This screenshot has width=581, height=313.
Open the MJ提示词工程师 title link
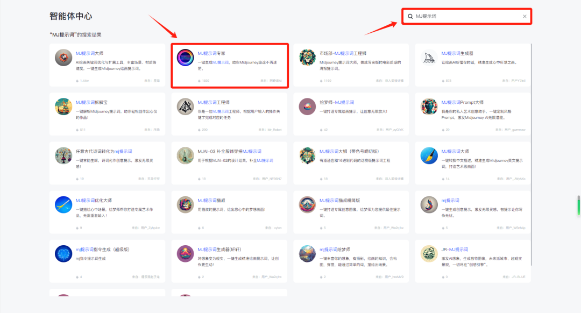(214, 102)
